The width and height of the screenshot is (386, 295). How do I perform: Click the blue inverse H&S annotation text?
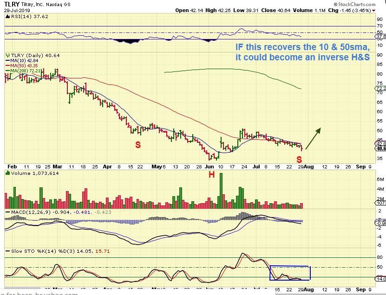[x=302, y=52]
